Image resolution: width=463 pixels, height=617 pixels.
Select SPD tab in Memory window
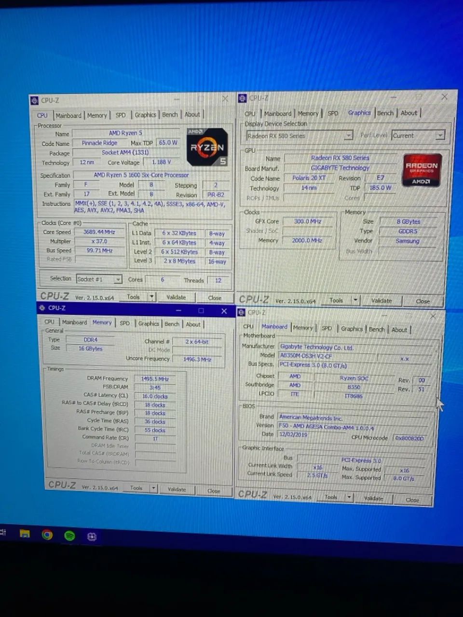tap(124, 323)
